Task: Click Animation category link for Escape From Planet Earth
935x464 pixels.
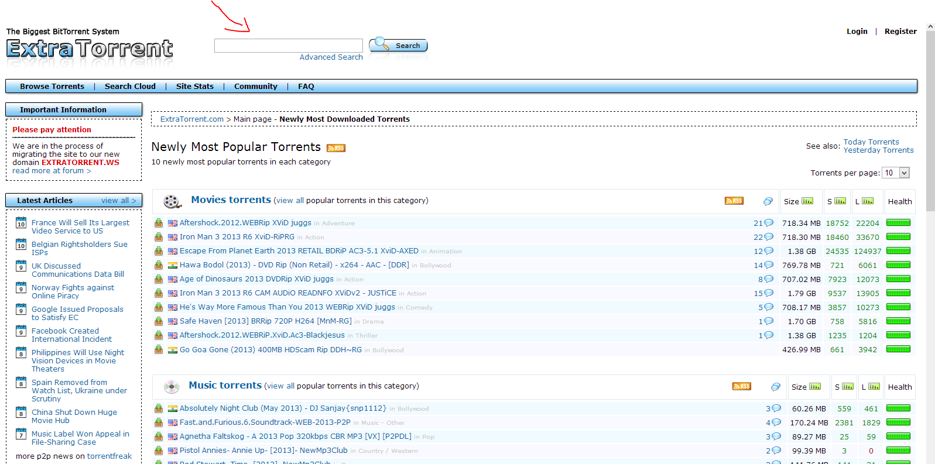Action: (445, 252)
